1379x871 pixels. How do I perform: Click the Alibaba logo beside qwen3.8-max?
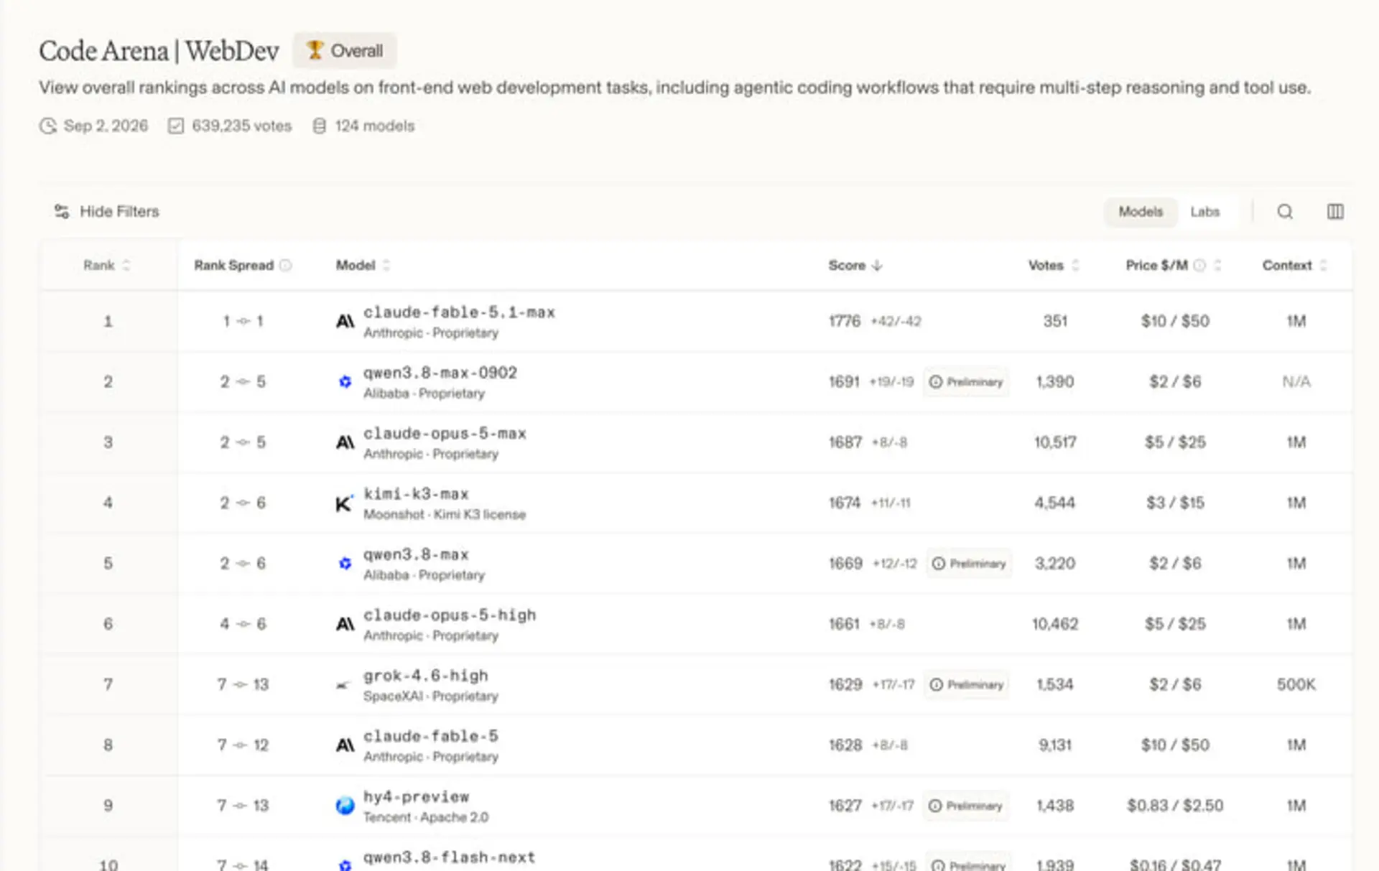(345, 563)
